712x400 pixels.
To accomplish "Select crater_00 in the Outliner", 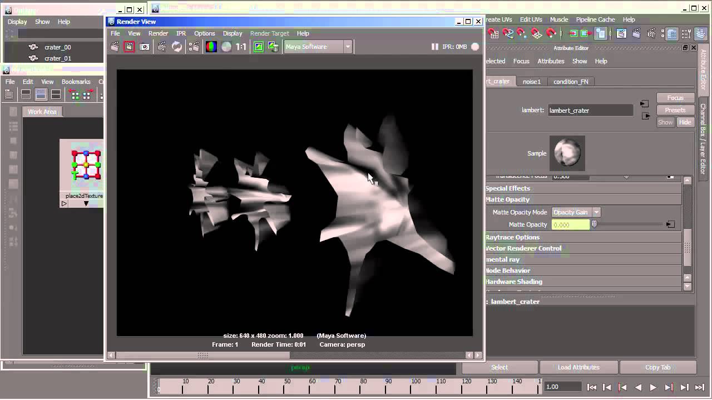I will [x=58, y=47].
